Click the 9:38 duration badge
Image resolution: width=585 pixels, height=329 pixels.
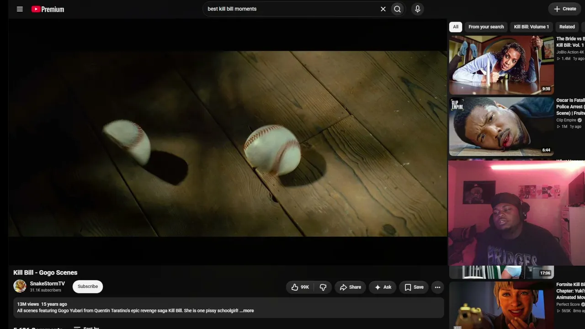546,89
